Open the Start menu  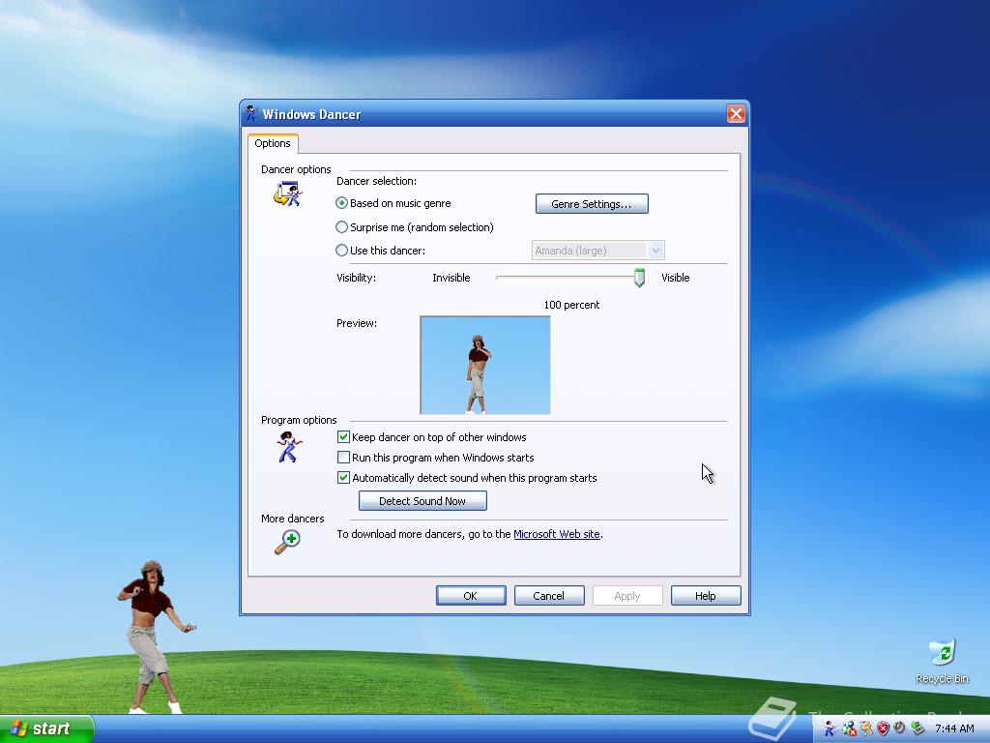click(x=46, y=728)
